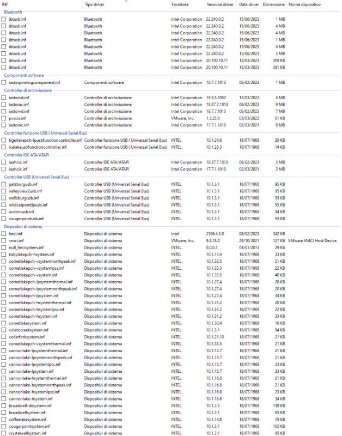The height and width of the screenshot is (436, 342).
Task: Click the 61 KB size cell
Action: (x=280, y=118)
